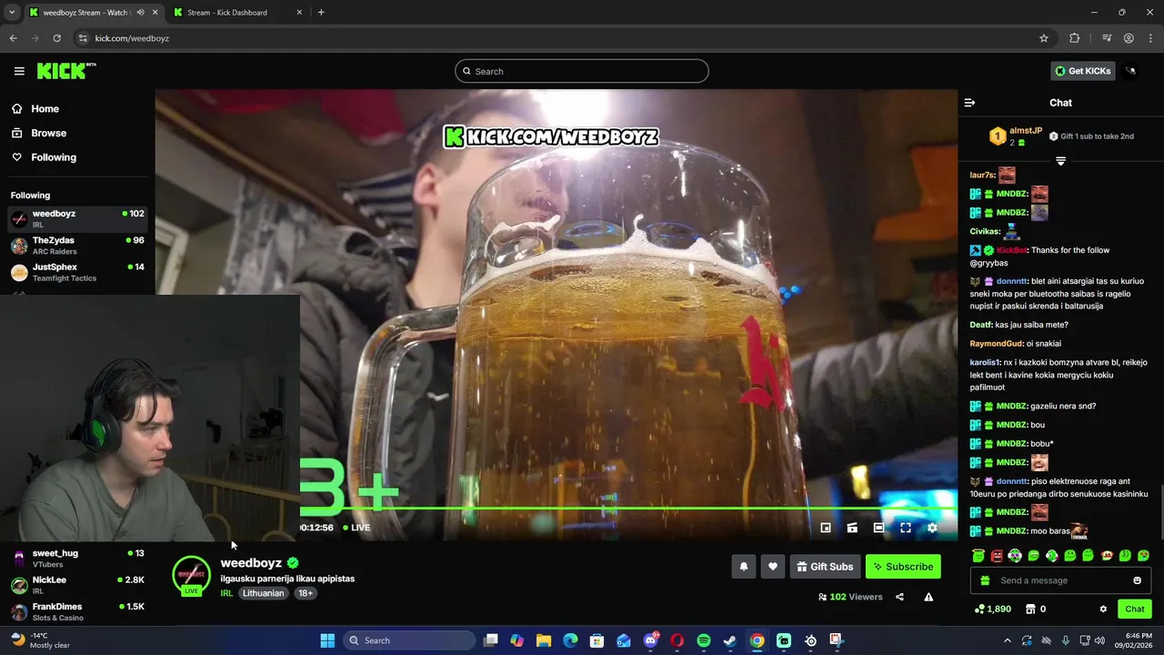Insert the red angry face emote
The height and width of the screenshot is (655, 1164).
click(x=997, y=556)
